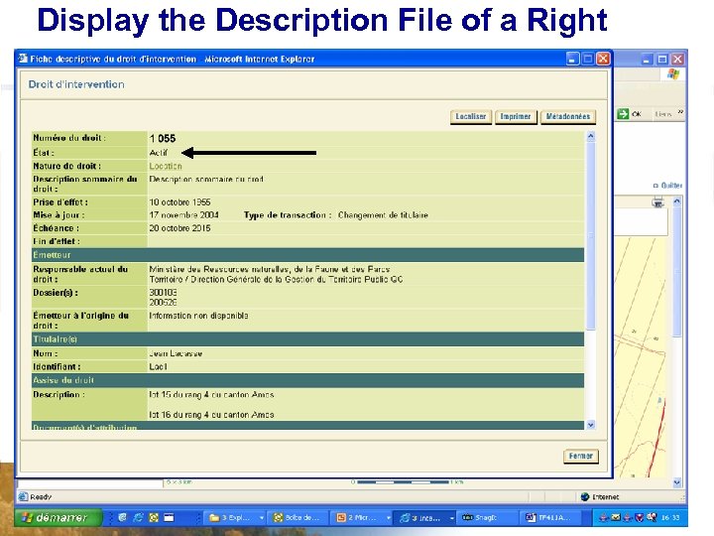Viewport: 714px width, 536px height.
Task: Select the text Information non disponible
Action: pyautogui.click(x=198, y=316)
